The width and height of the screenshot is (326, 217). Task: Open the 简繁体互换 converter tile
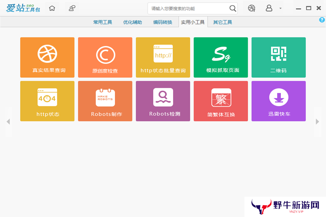(220, 101)
